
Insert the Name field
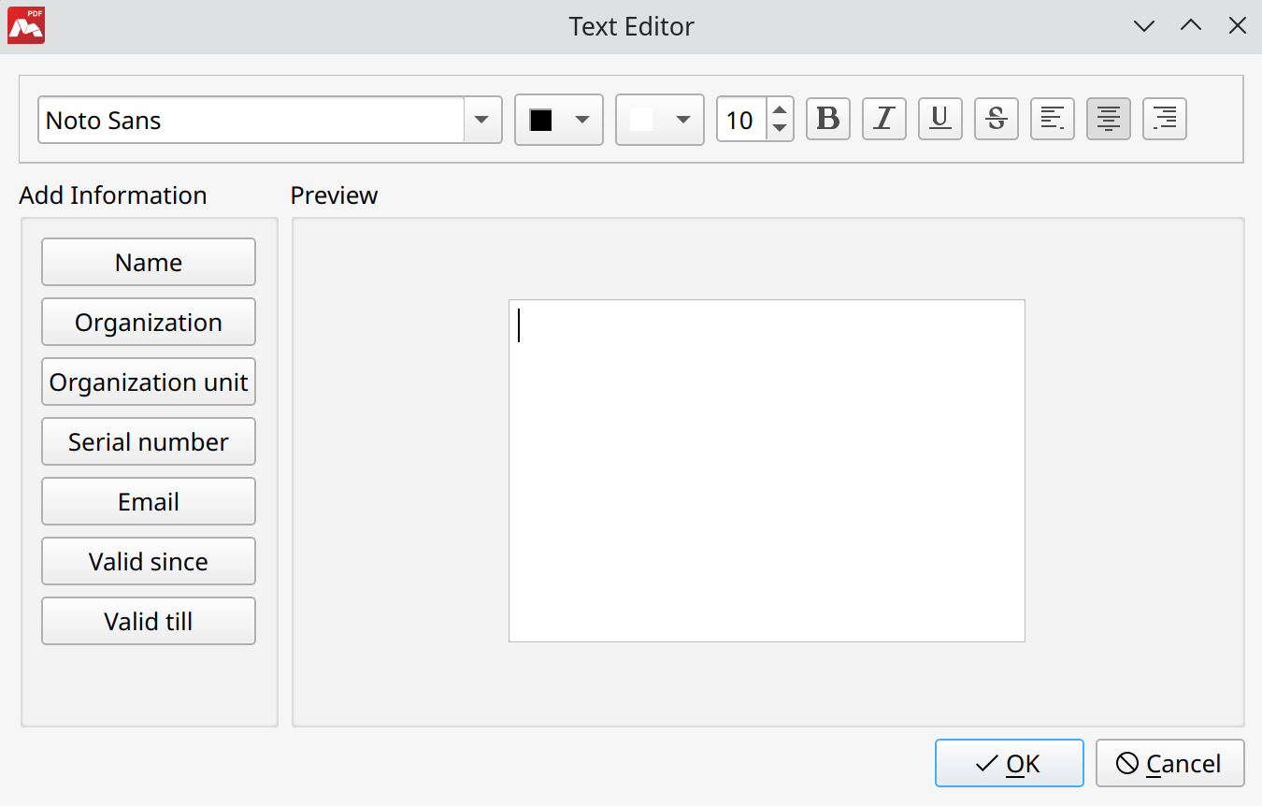click(148, 262)
